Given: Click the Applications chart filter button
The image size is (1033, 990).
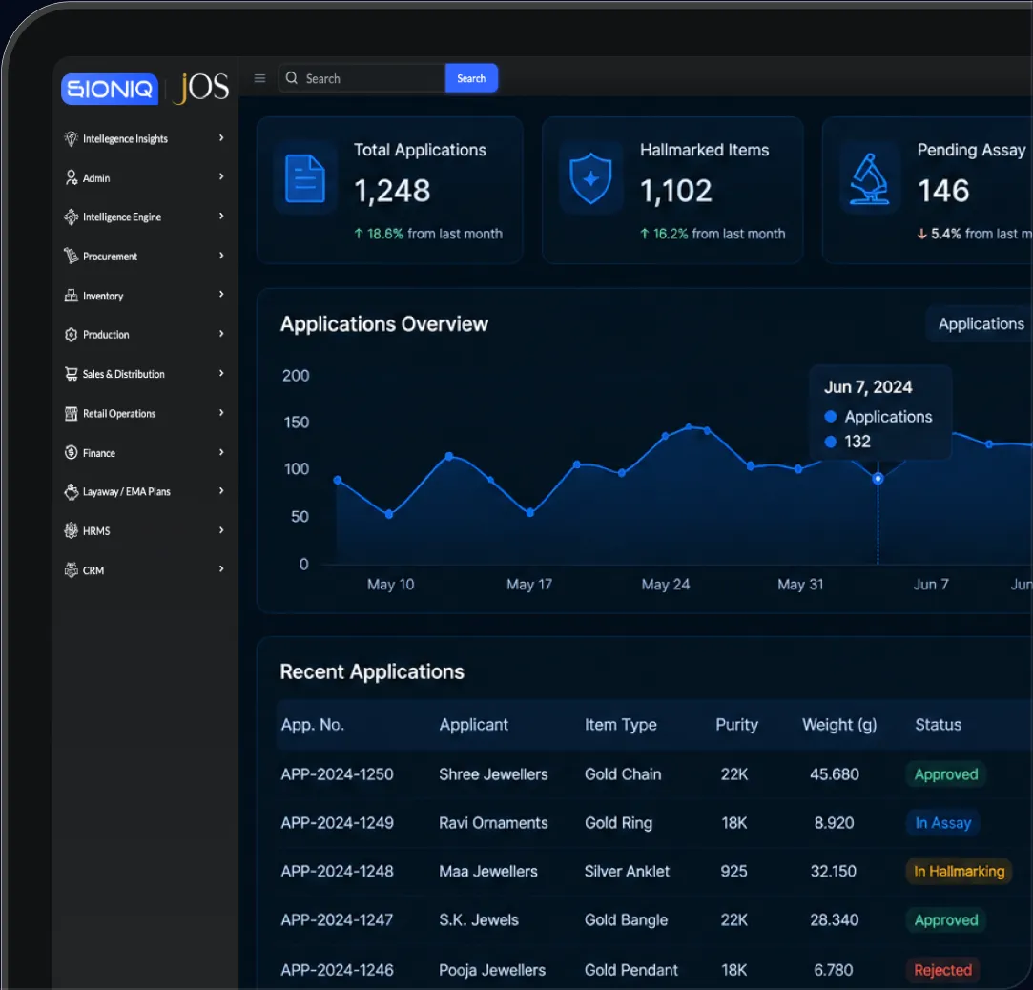Looking at the screenshot, I should click(981, 324).
